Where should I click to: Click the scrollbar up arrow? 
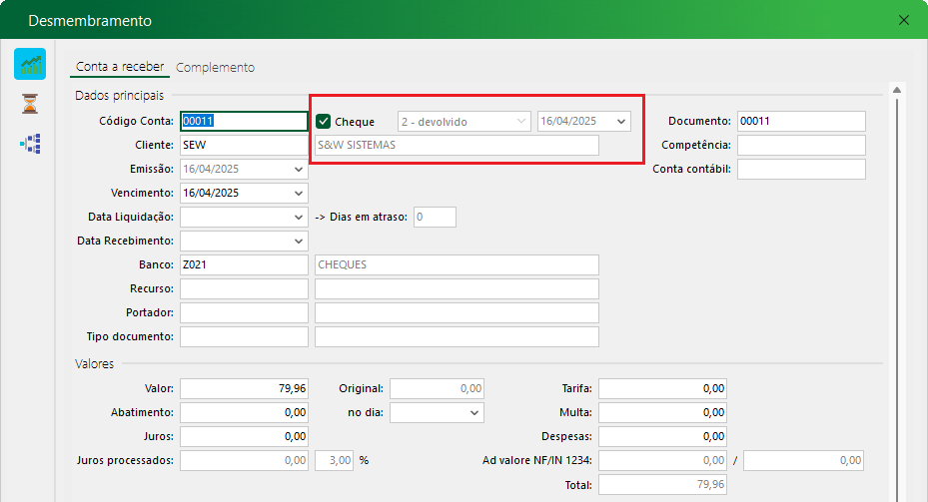click(897, 90)
